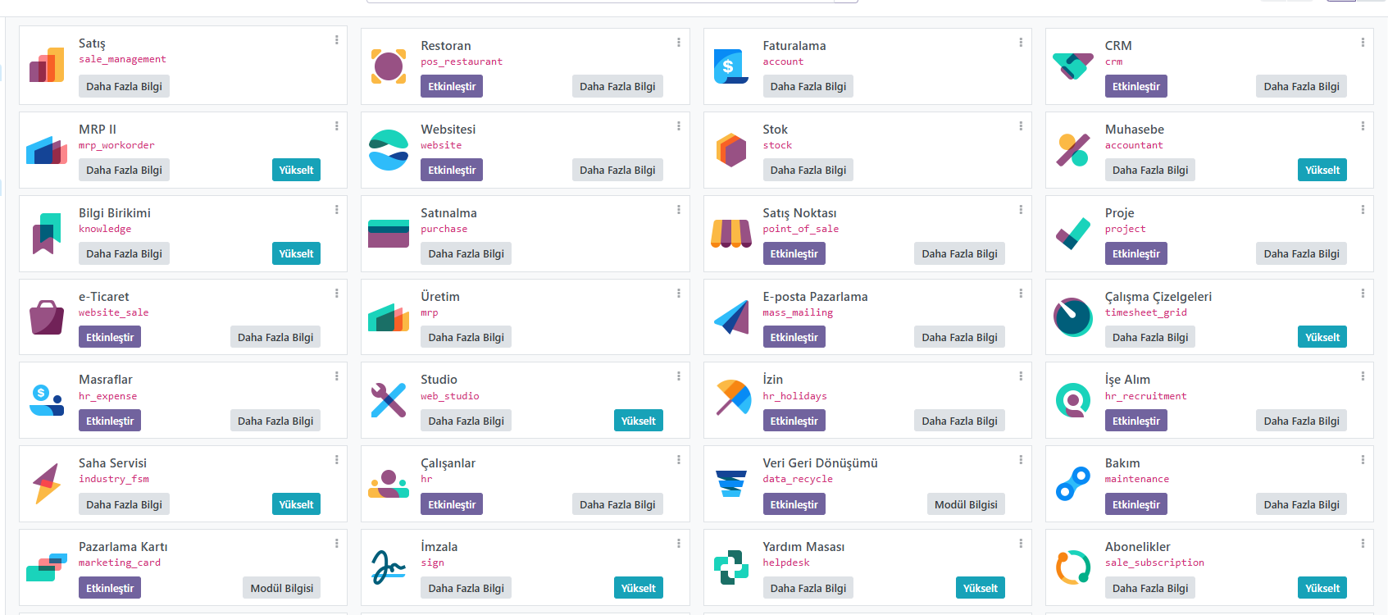Open the three-dot menu on Saha Servisi
The height and width of the screenshot is (615, 1388).
pos(337,460)
